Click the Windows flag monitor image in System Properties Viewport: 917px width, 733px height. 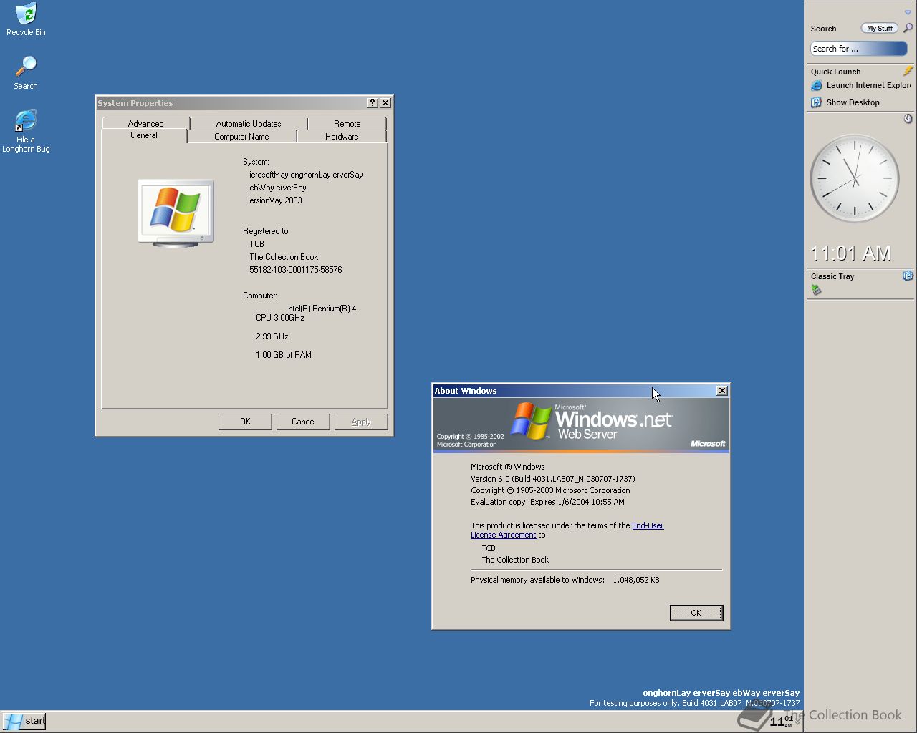pyautogui.click(x=176, y=213)
